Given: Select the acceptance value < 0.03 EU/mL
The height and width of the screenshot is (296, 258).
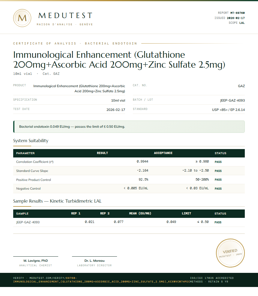Looking at the screenshot, I should (x=197, y=188).
